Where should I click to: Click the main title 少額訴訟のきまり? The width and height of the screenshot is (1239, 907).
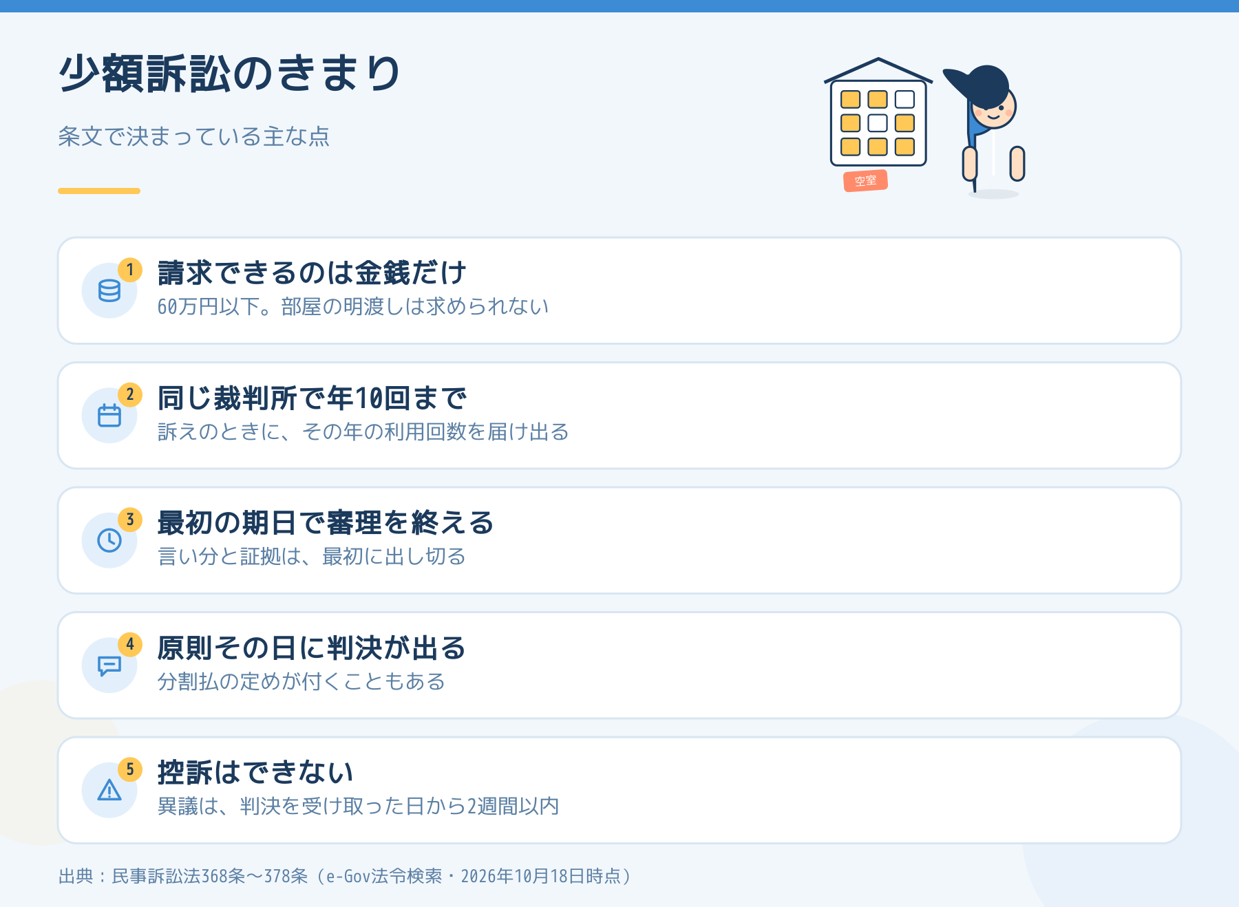(229, 74)
